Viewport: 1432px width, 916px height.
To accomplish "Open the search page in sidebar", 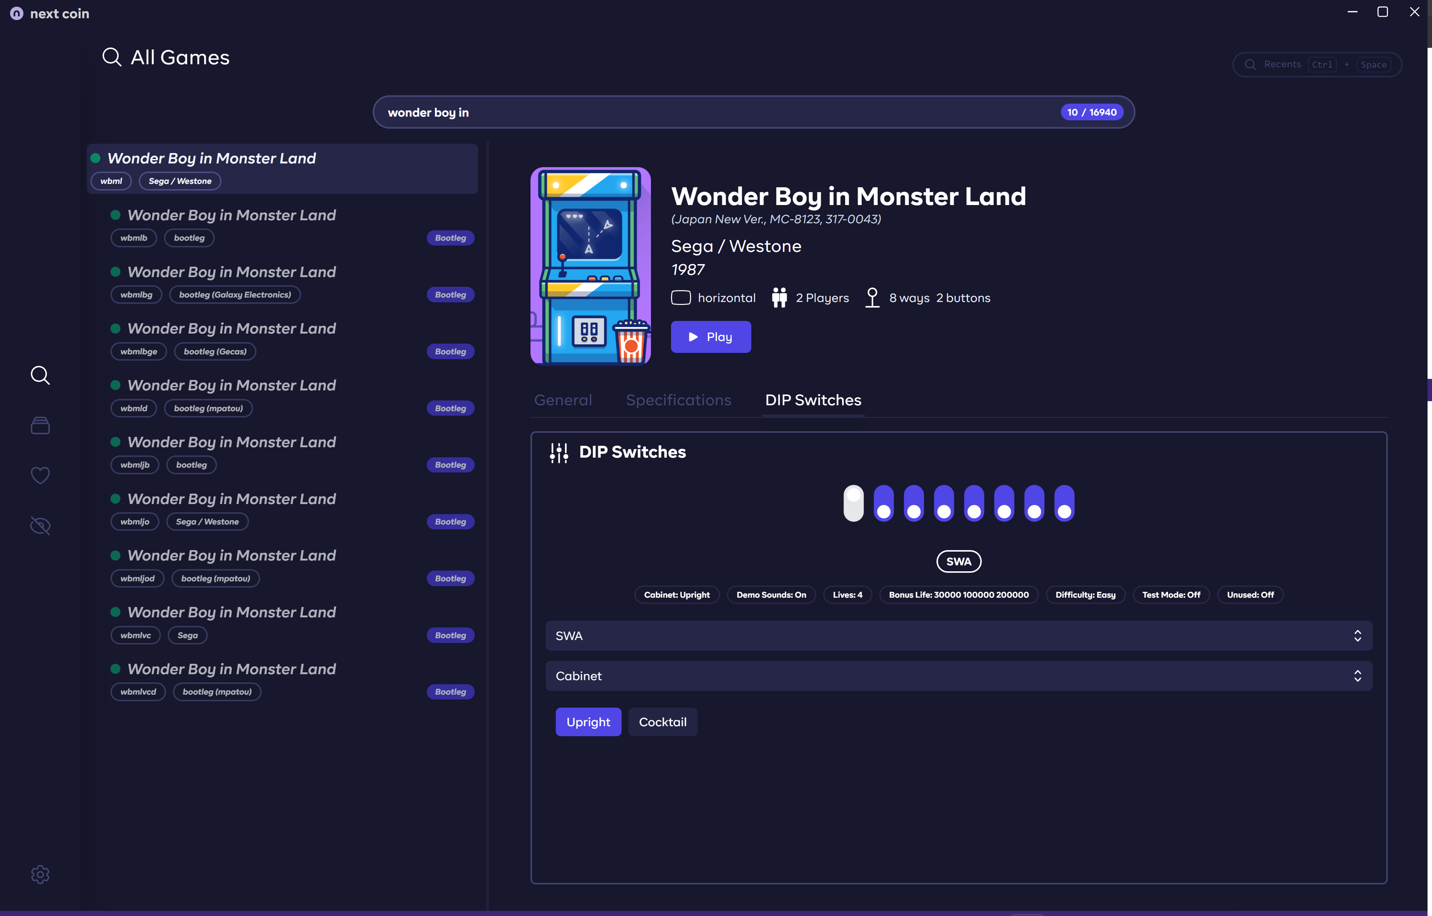I will (40, 375).
